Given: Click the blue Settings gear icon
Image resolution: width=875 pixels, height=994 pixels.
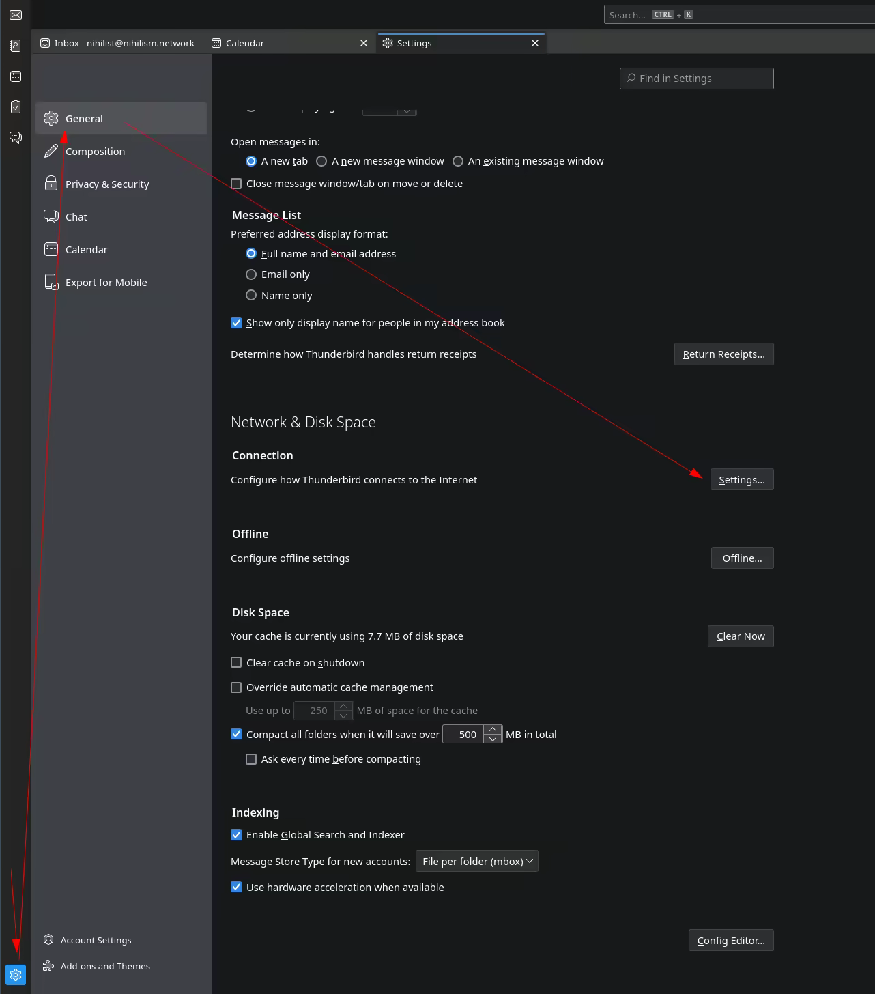Looking at the screenshot, I should click(16, 975).
